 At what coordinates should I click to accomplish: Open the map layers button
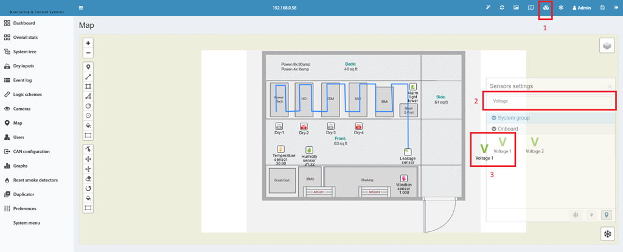coord(607,46)
